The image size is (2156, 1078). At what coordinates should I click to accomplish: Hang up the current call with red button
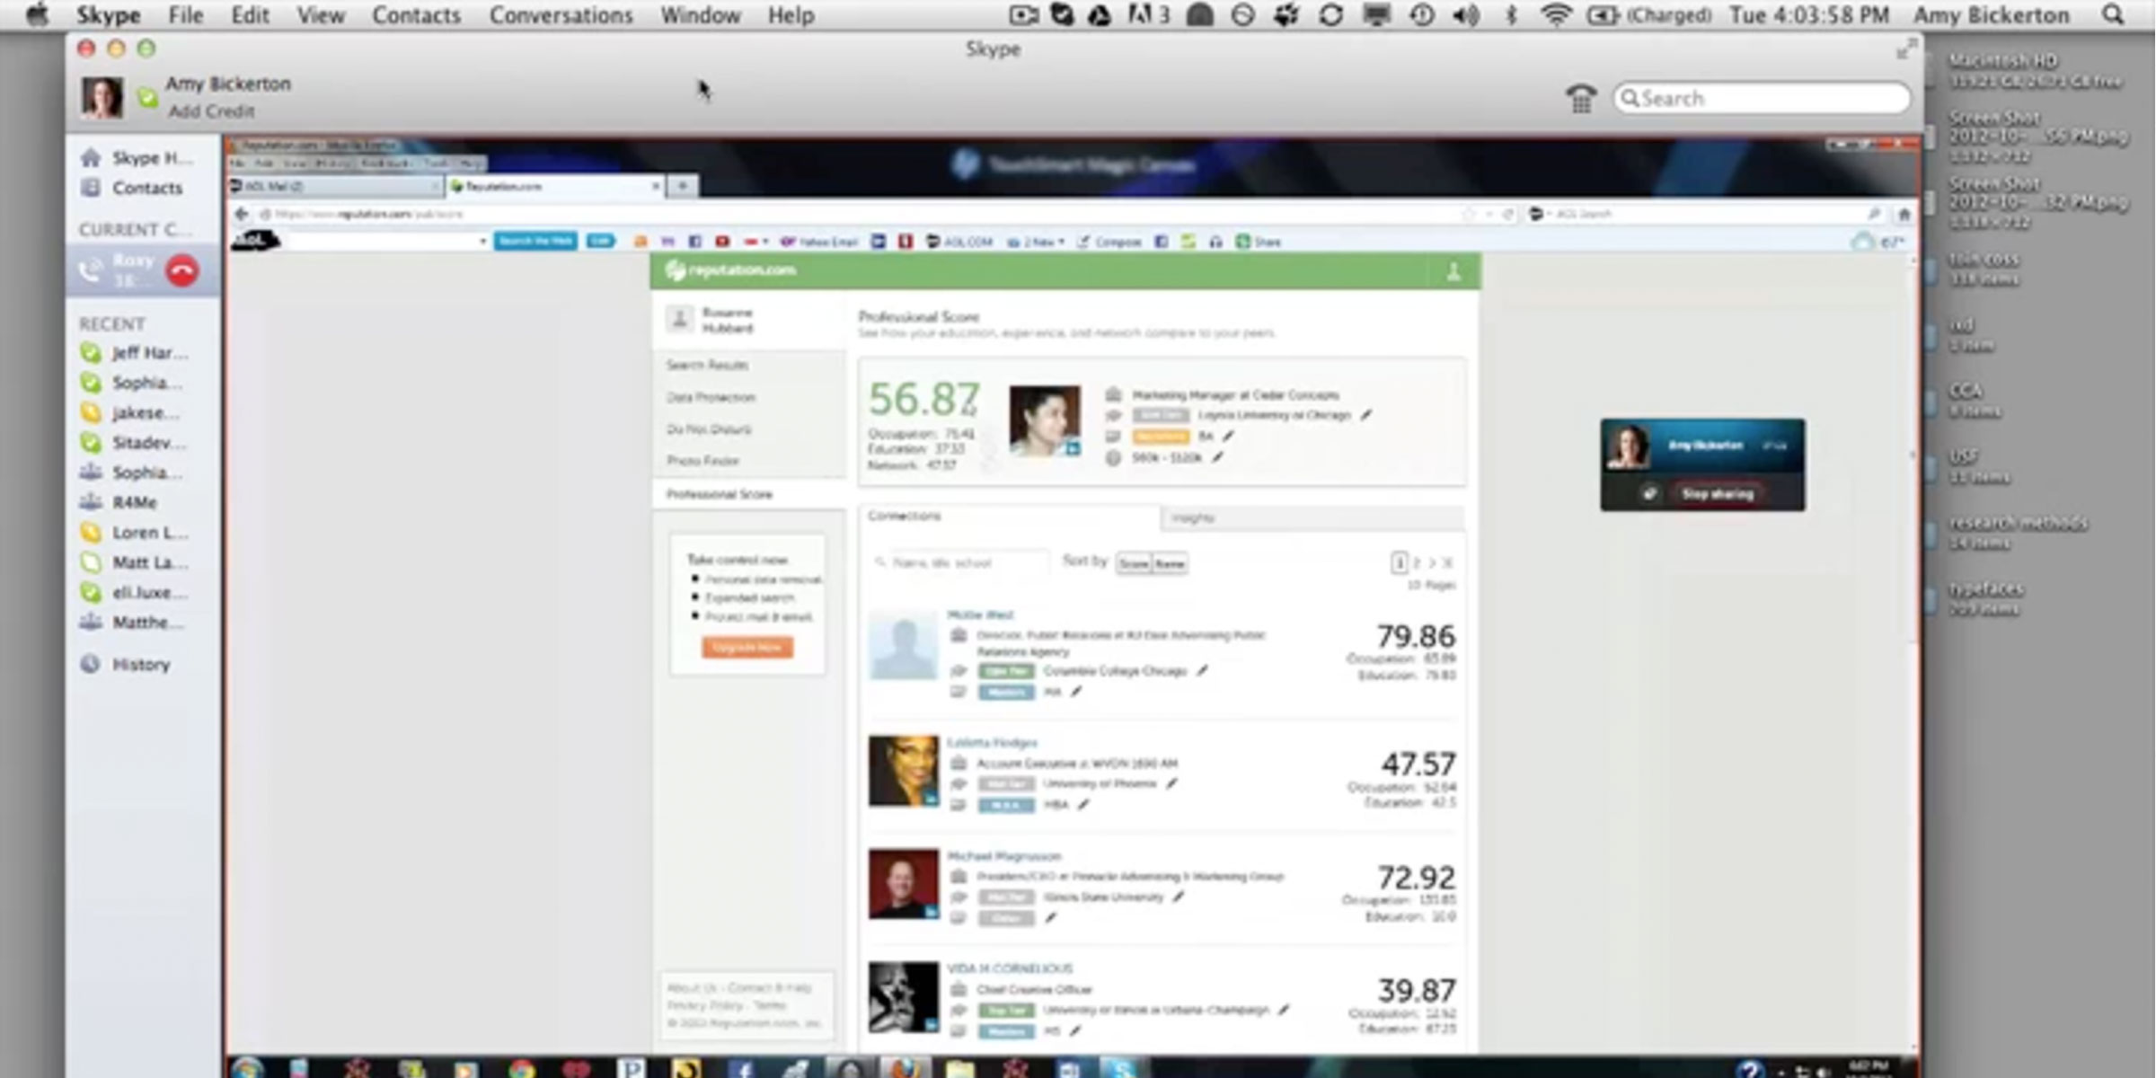tap(182, 271)
